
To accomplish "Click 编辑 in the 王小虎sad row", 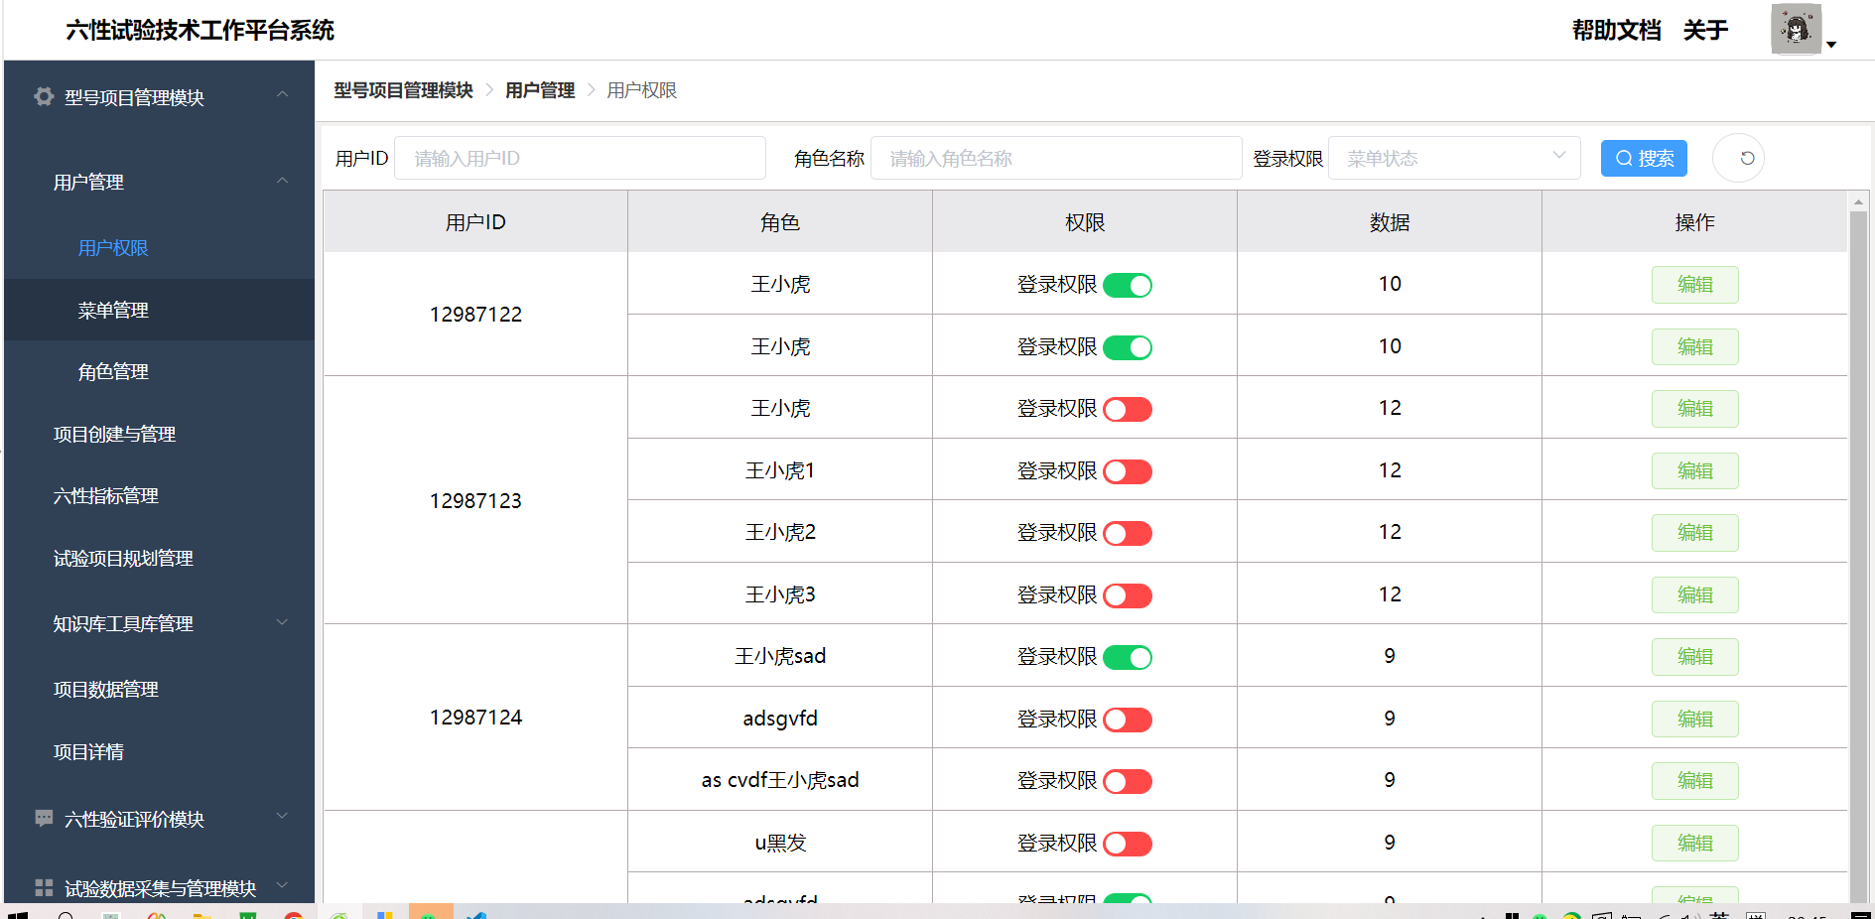I will [1694, 657].
